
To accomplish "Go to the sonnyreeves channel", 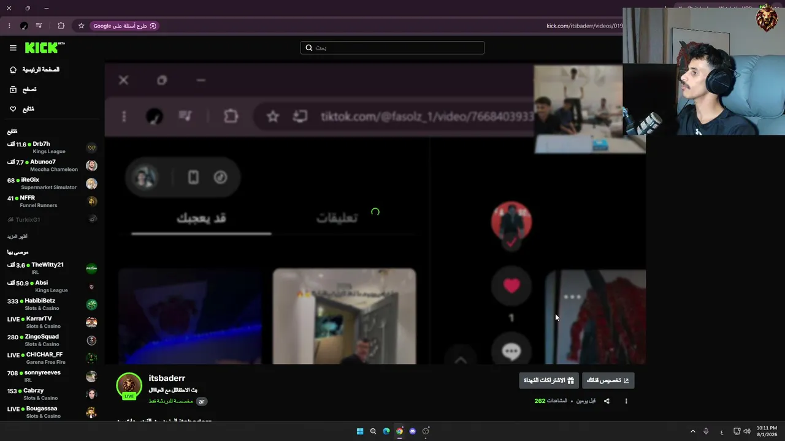I will pyautogui.click(x=52, y=376).
